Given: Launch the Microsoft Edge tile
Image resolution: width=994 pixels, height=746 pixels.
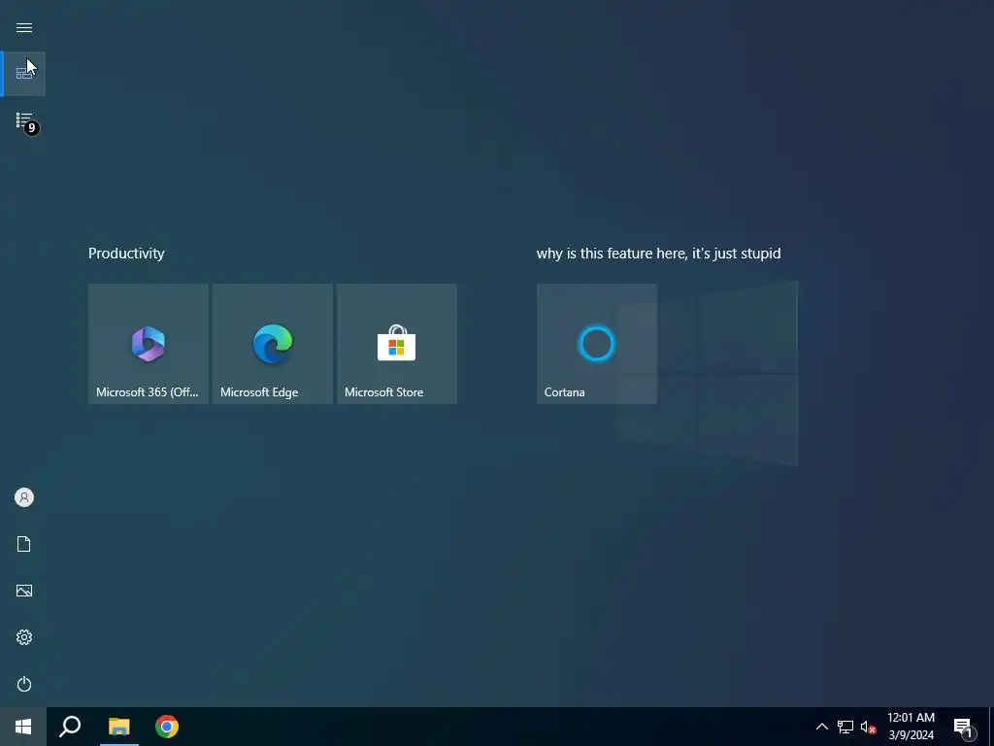Looking at the screenshot, I should point(273,344).
